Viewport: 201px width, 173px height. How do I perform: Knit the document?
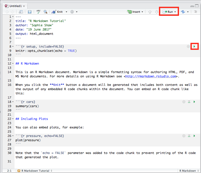click(x=57, y=12)
